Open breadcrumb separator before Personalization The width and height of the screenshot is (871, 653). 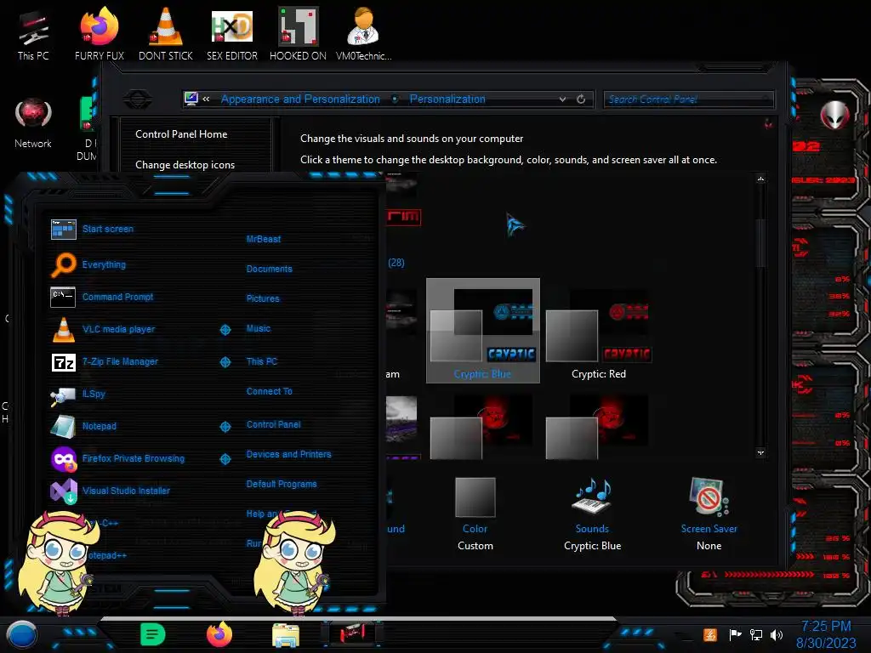click(x=395, y=99)
